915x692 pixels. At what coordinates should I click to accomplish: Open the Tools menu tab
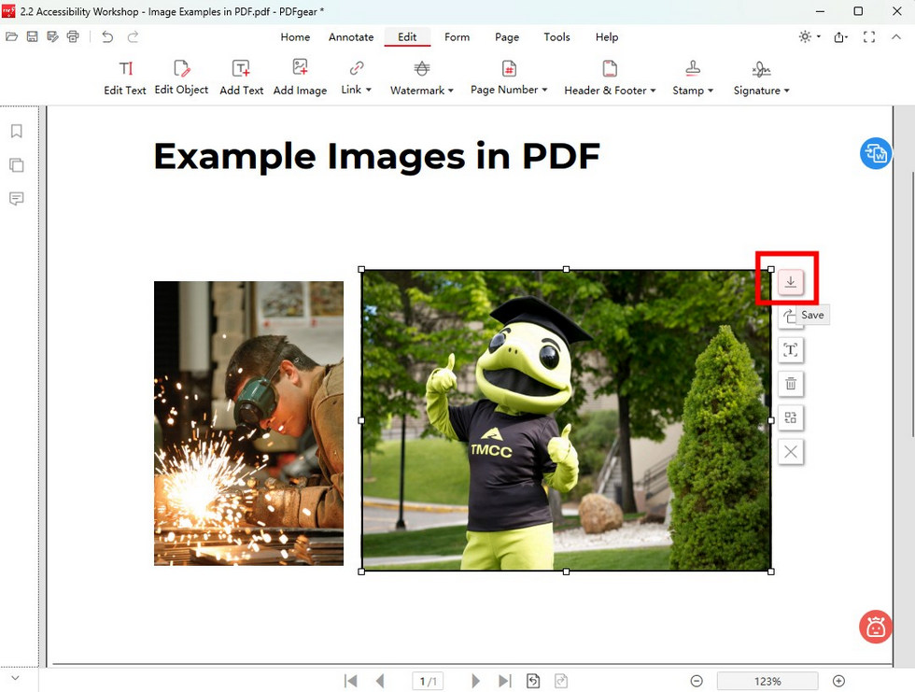tap(556, 37)
